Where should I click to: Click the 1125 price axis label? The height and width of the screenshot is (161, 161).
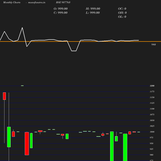pyautogui.click(x=152, y=103)
